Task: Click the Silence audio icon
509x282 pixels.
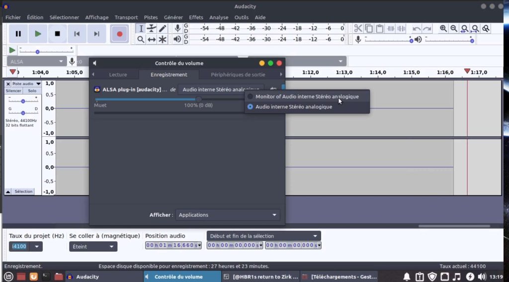Action: [x=402, y=28]
